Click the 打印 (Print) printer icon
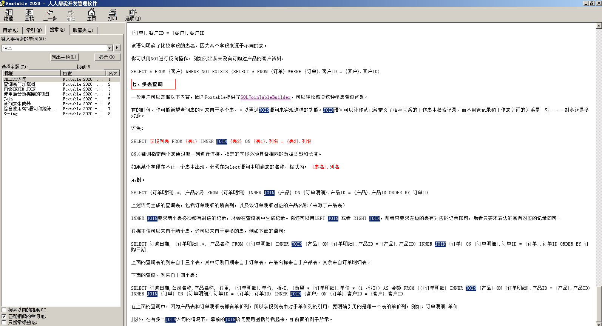 (112, 15)
